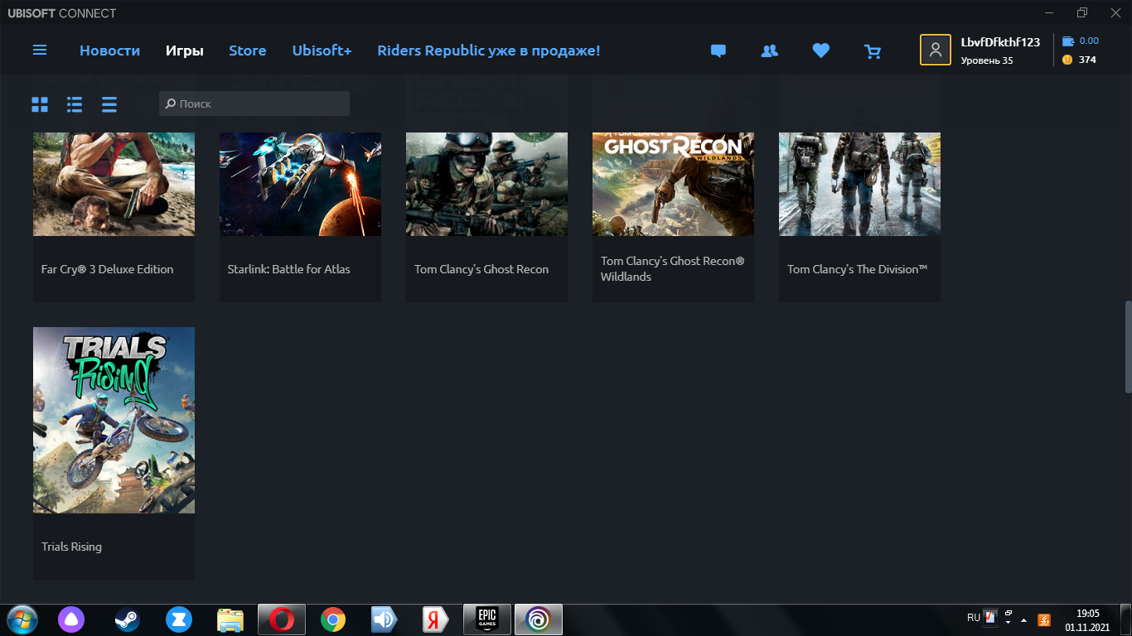Click username LbvfDfkthf123
Image resolution: width=1132 pixels, height=636 pixels.
point(1000,42)
